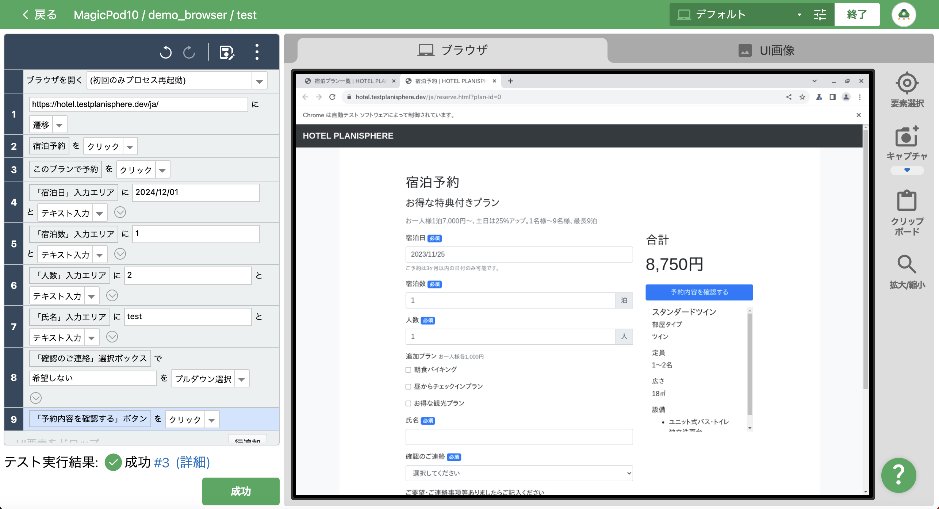Image resolution: width=939 pixels, height=509 pixels.
Task: Switch to the ブラウザ tab
Action: [452, 50]
